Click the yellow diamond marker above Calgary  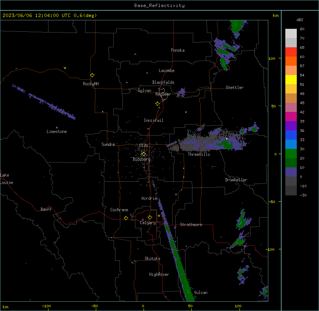150,218
